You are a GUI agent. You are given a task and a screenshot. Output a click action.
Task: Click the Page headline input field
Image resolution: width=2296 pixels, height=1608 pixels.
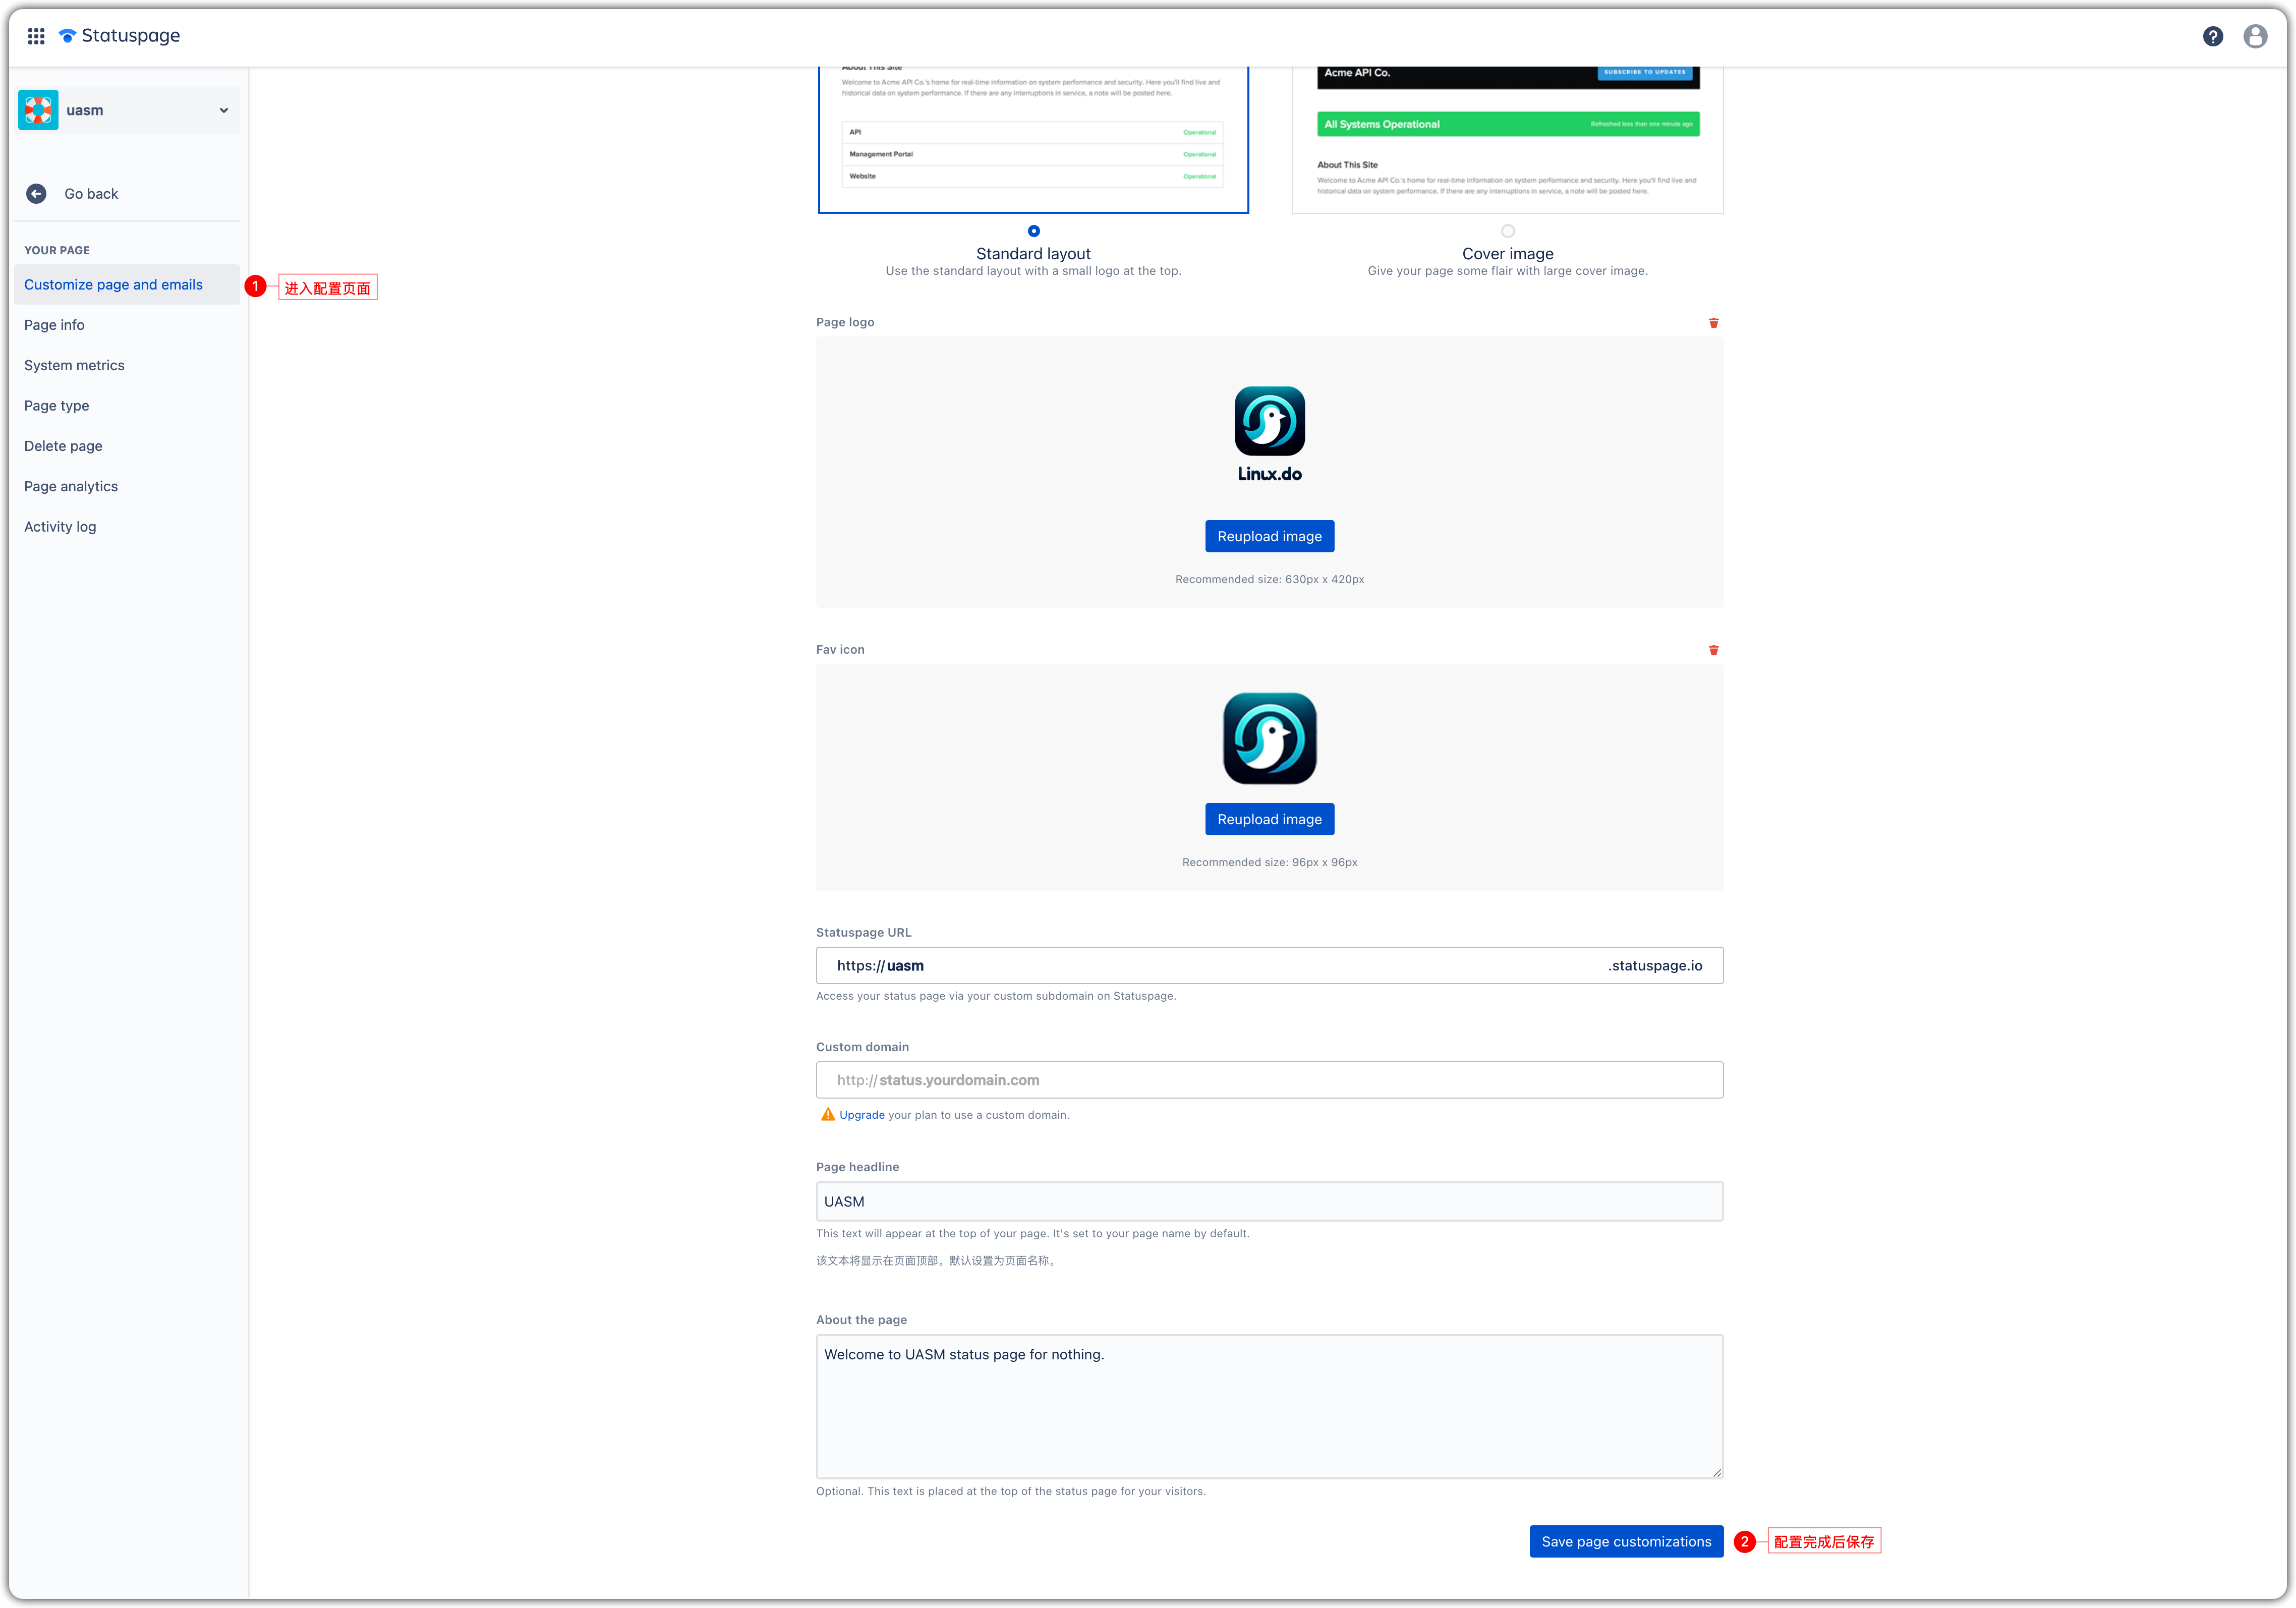[x=1269, y=1201]
